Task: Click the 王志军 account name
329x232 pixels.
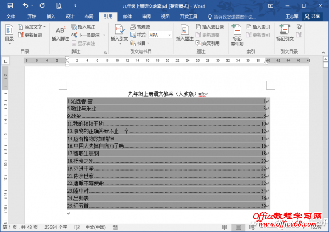Action: [292, 16]
